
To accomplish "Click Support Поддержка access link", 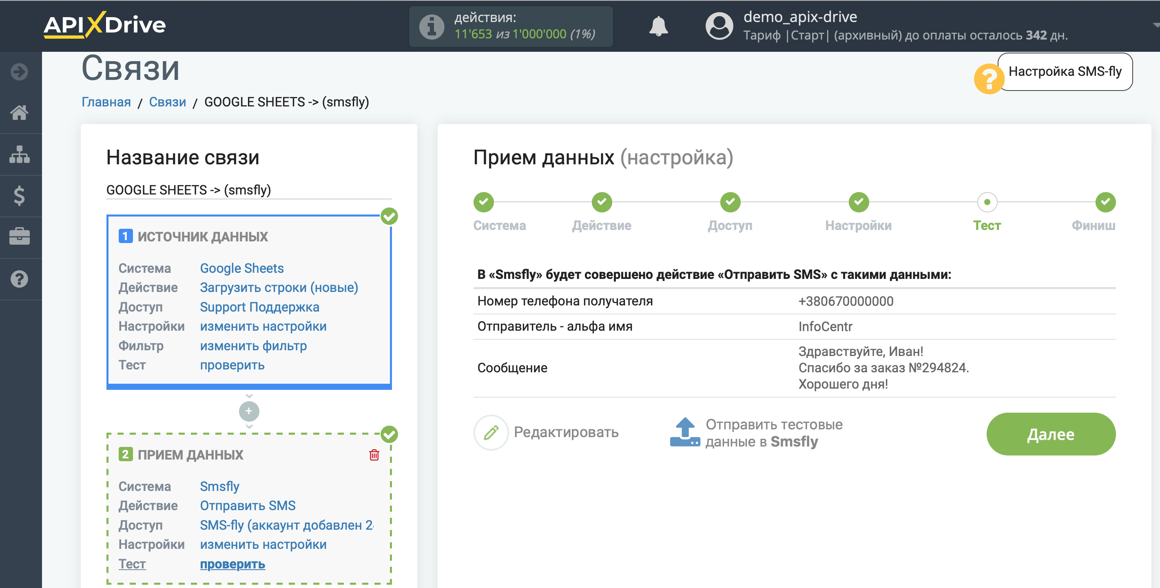I will tap(259, 307).
